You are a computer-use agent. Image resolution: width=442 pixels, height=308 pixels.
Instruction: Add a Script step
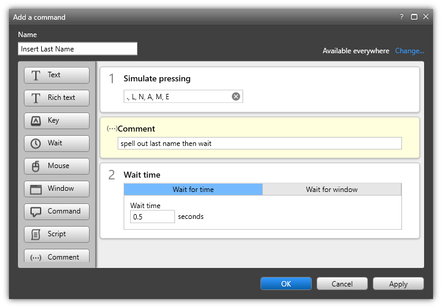coord(57,234)
